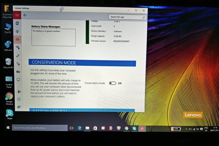Open the display monitor sidebar icon

point(18,79)
